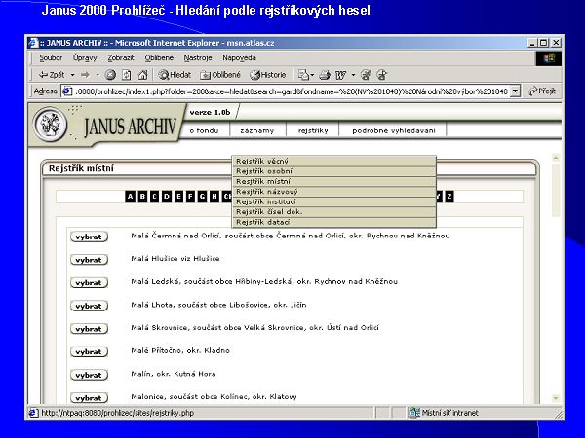Click the IE icon in title bar

coord(33,43)
